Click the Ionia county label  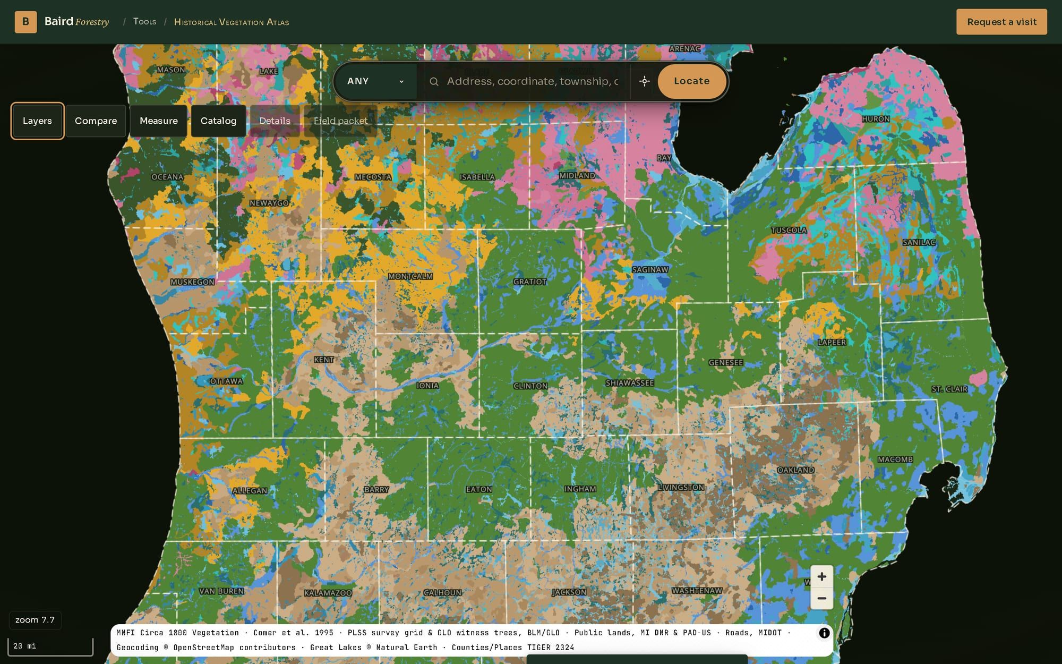(427, 386)
